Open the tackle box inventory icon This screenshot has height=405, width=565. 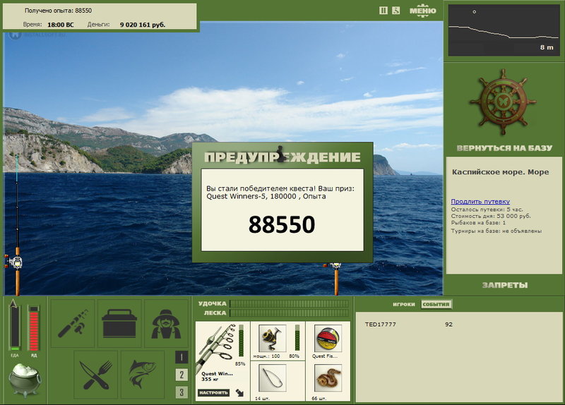coord(119,323)
